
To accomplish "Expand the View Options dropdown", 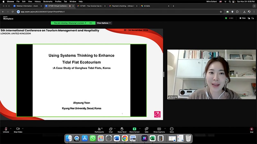I will [104, 23].
